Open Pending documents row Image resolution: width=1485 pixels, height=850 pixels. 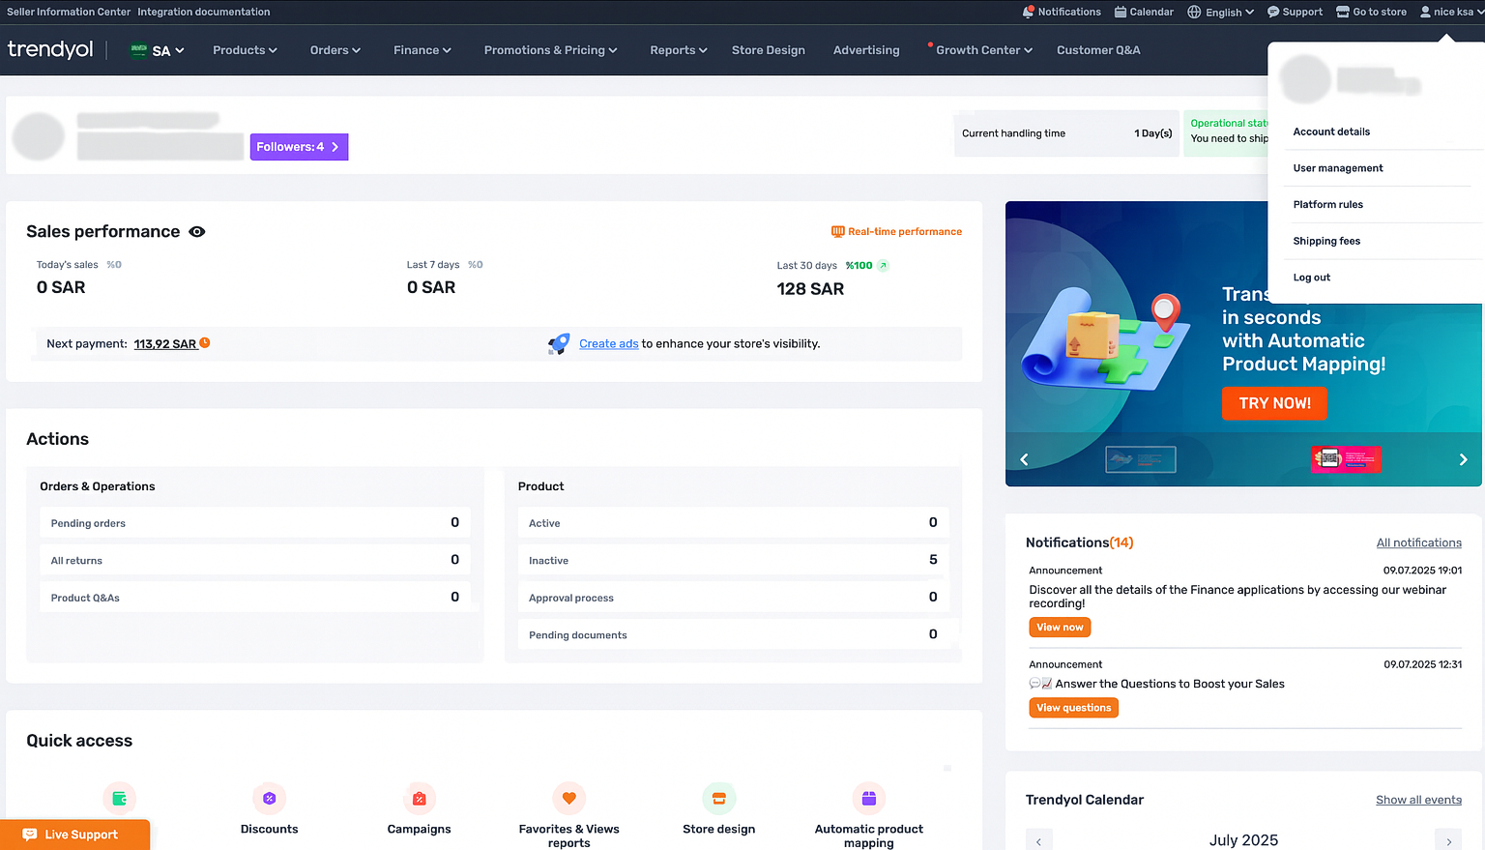[x=733, y=634]
